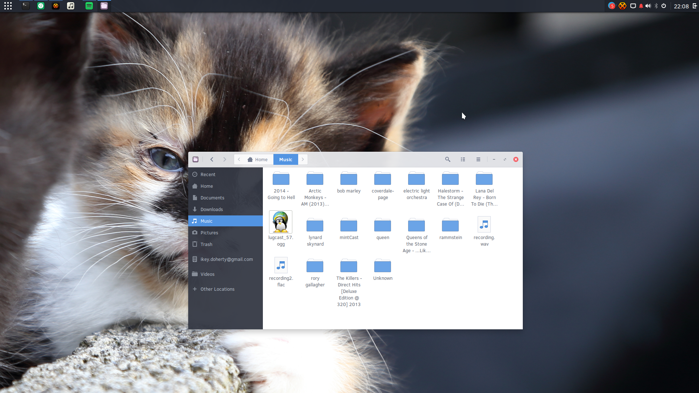
Task: Select the electric light orchestra folder
Action: point(416,179)
